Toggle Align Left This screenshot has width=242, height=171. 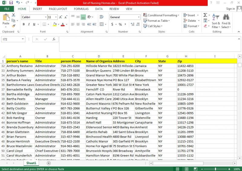(73, 24)
